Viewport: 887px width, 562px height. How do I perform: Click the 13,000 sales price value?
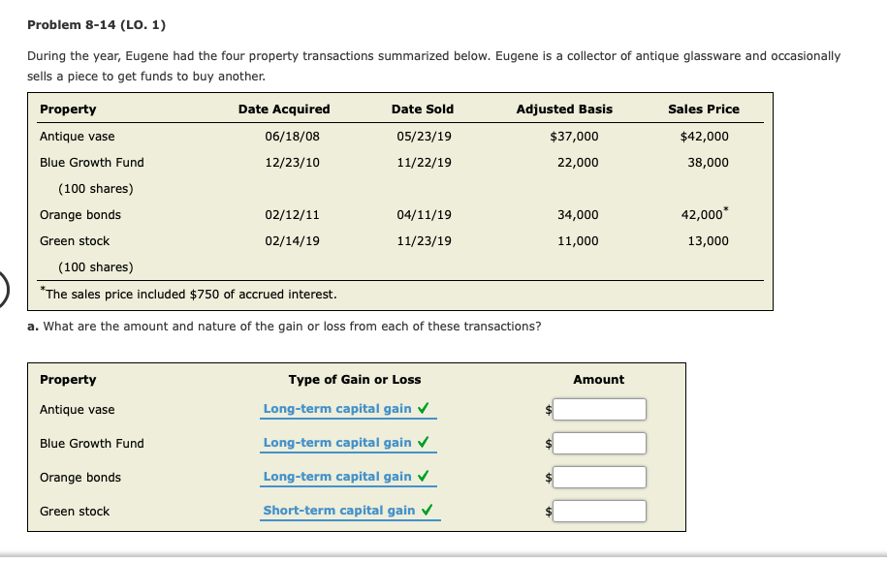[x=709, y=241]
